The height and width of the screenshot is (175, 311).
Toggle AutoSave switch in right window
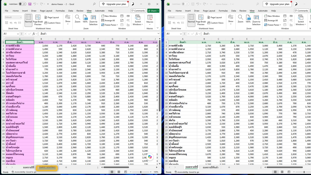click(x=185, y=4)
